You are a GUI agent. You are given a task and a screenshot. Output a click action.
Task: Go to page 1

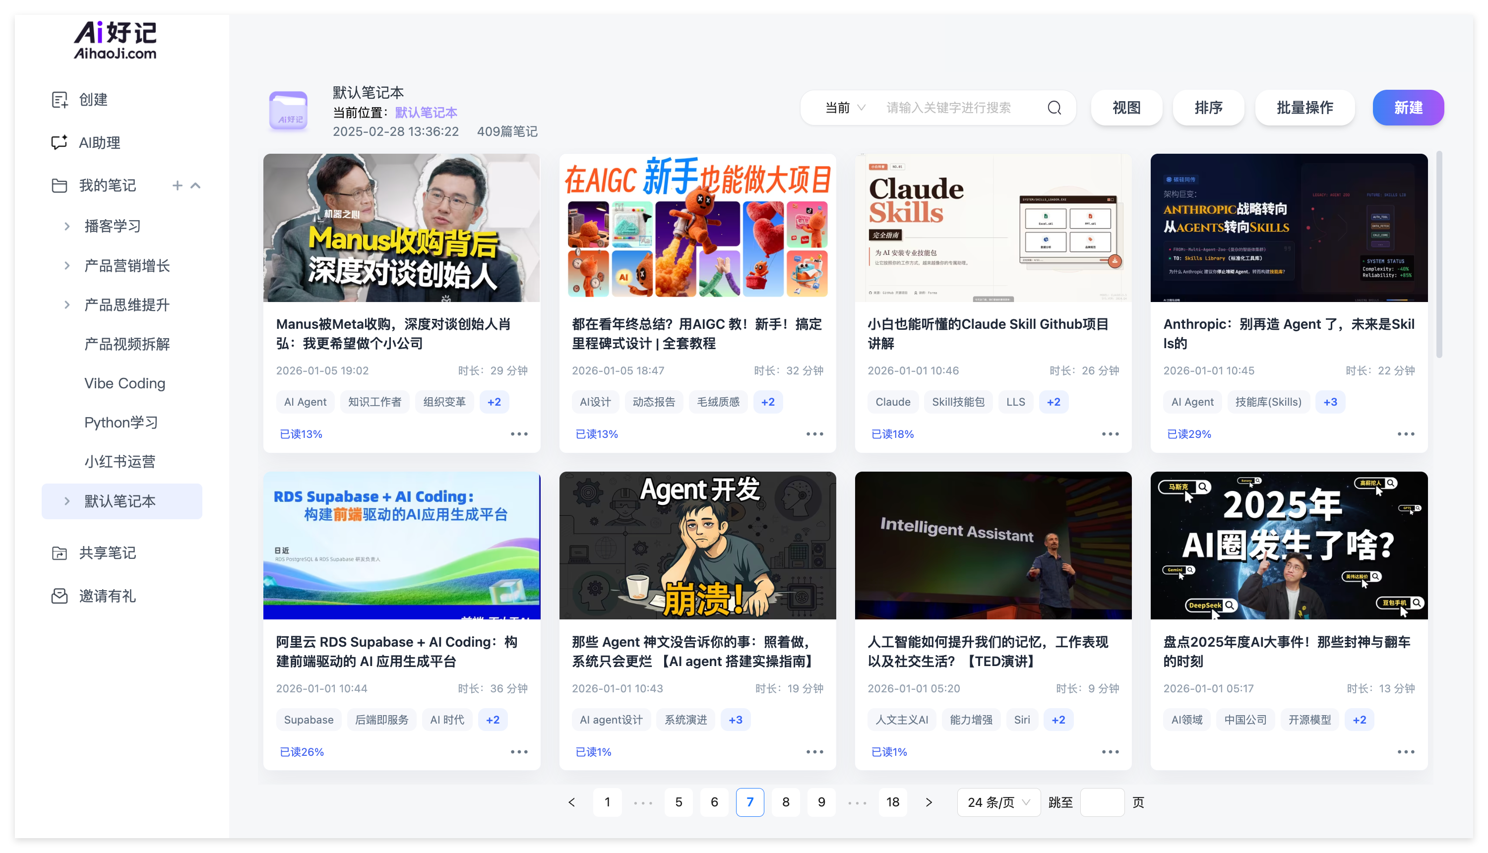click(607, 802)
